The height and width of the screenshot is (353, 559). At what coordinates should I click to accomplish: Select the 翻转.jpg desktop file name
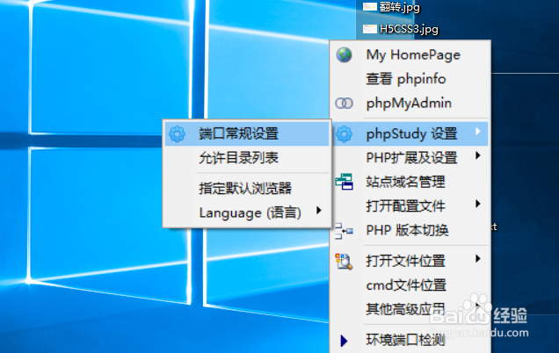(400, 7)
